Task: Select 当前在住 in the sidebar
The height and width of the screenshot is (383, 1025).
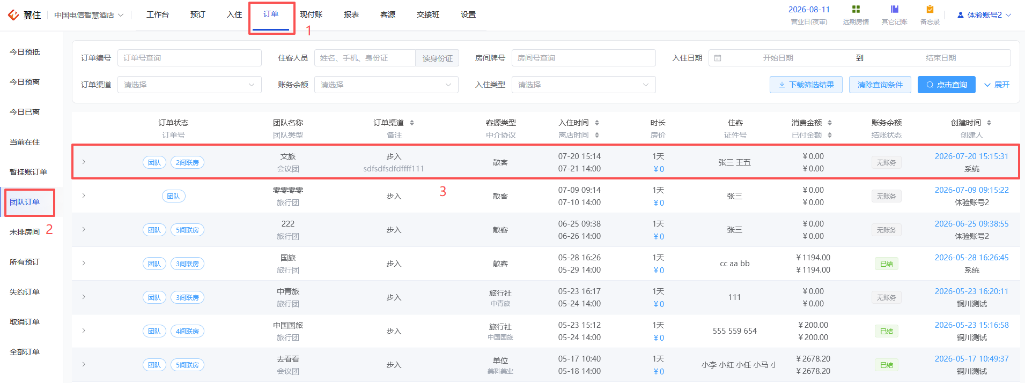Action: [25, 142]
